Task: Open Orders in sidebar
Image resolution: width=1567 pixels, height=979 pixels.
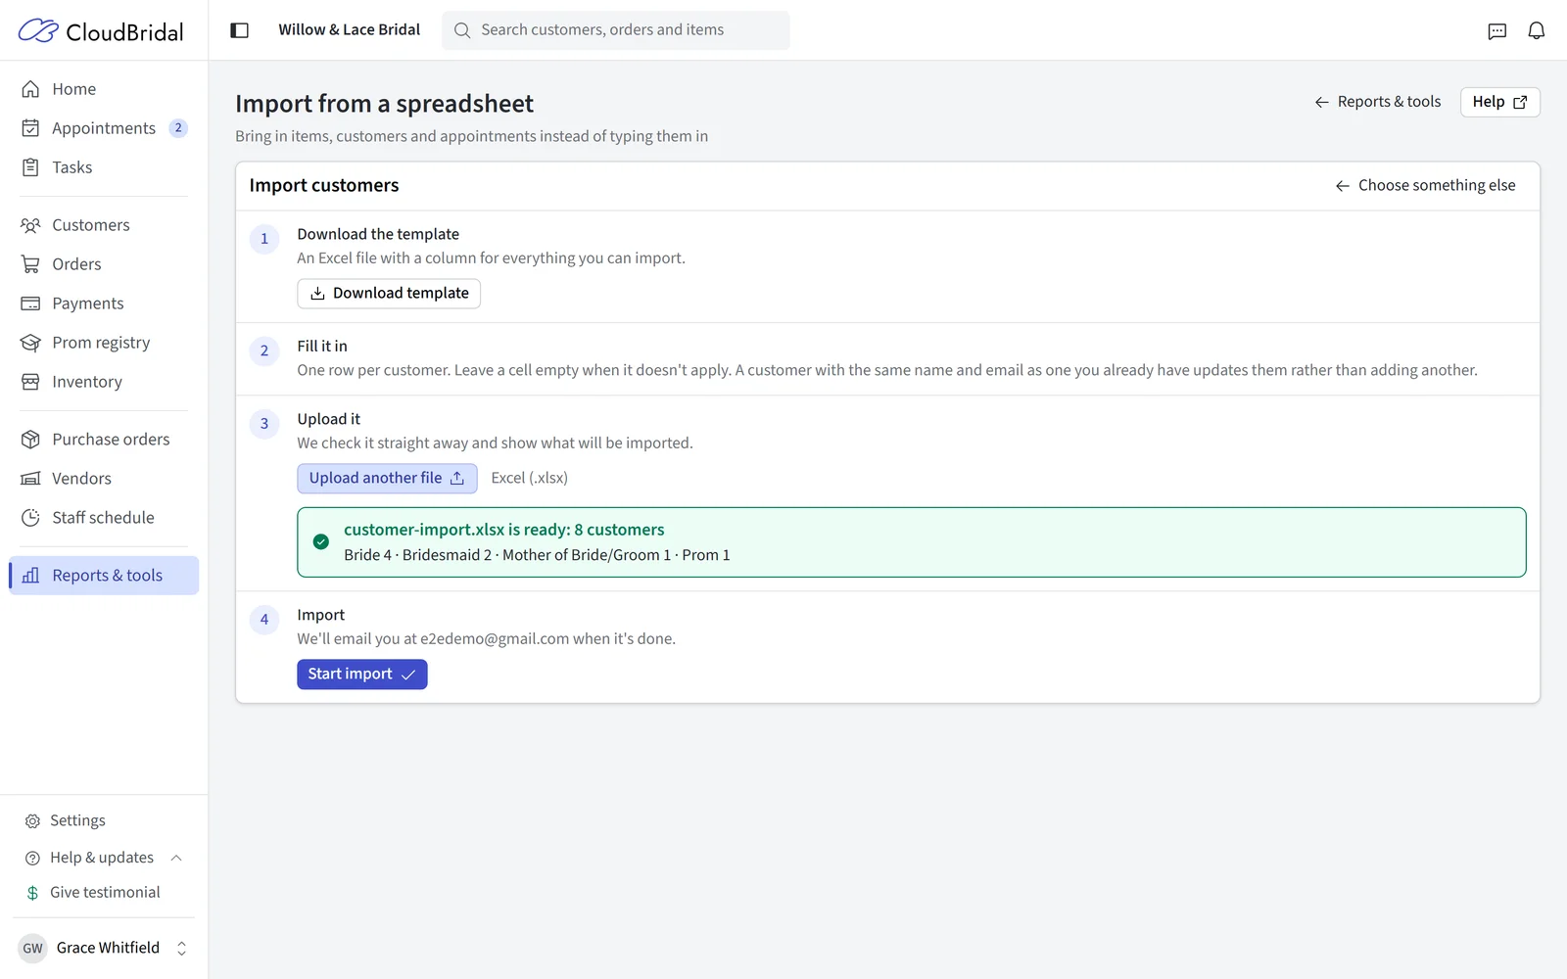Action: coord(104,264)
